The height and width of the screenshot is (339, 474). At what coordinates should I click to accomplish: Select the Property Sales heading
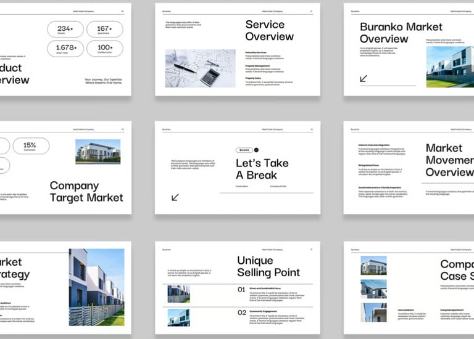click(253, 78)
